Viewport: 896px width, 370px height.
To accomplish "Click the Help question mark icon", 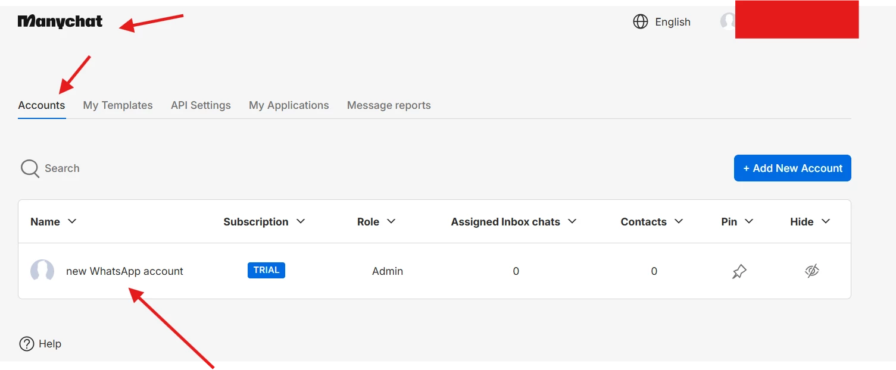I will tap(27, 344).
